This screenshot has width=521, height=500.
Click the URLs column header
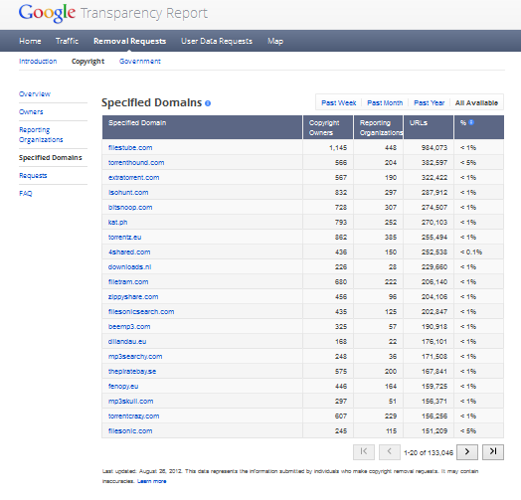[429, 127]
